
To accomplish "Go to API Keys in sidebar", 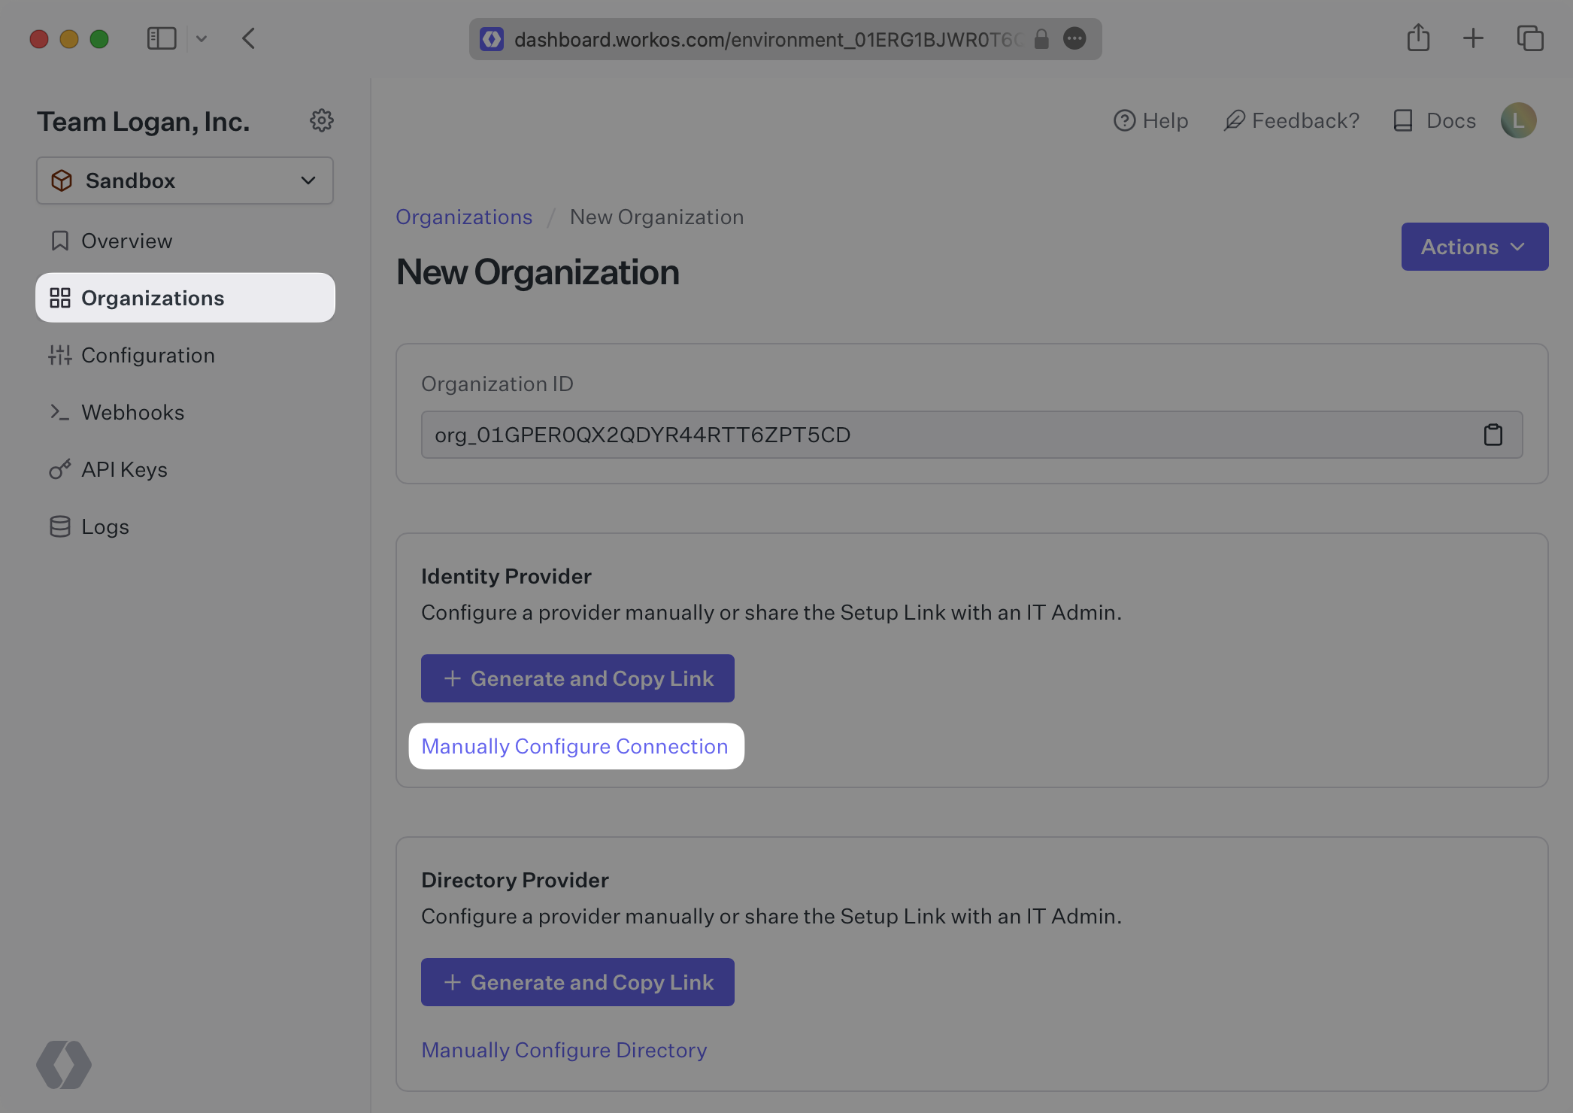I will click(124, 469).
